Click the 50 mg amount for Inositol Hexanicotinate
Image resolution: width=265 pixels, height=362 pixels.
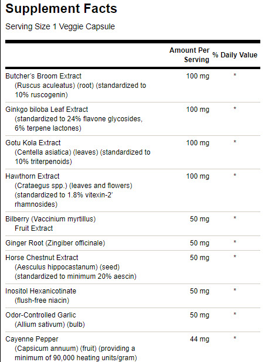199,291
